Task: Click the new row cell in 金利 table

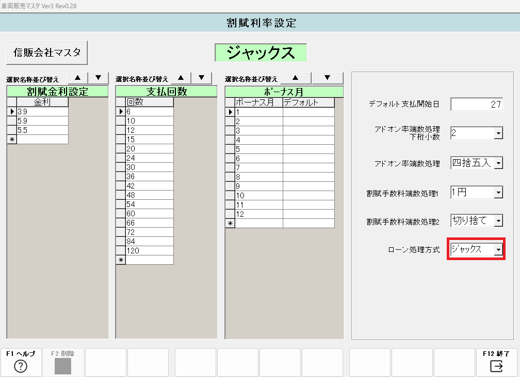Action: [x=42, y=140]
